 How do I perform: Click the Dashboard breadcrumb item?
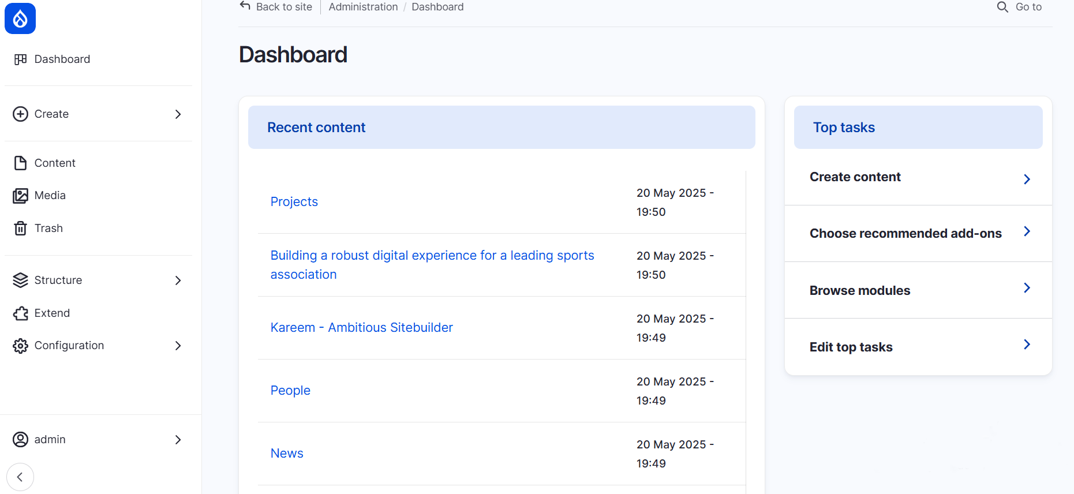(437, 7)
